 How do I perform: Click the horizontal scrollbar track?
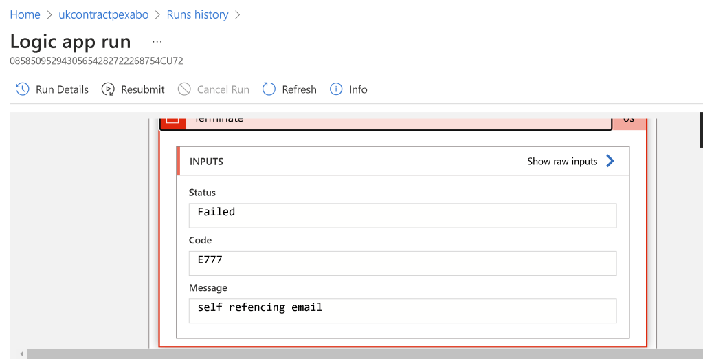pos(365,354)
